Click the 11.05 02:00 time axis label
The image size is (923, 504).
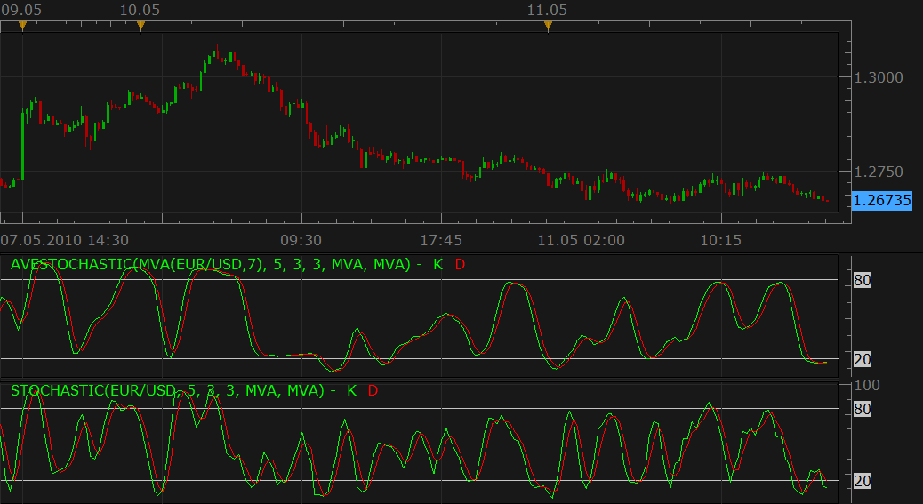coord(582,241)
